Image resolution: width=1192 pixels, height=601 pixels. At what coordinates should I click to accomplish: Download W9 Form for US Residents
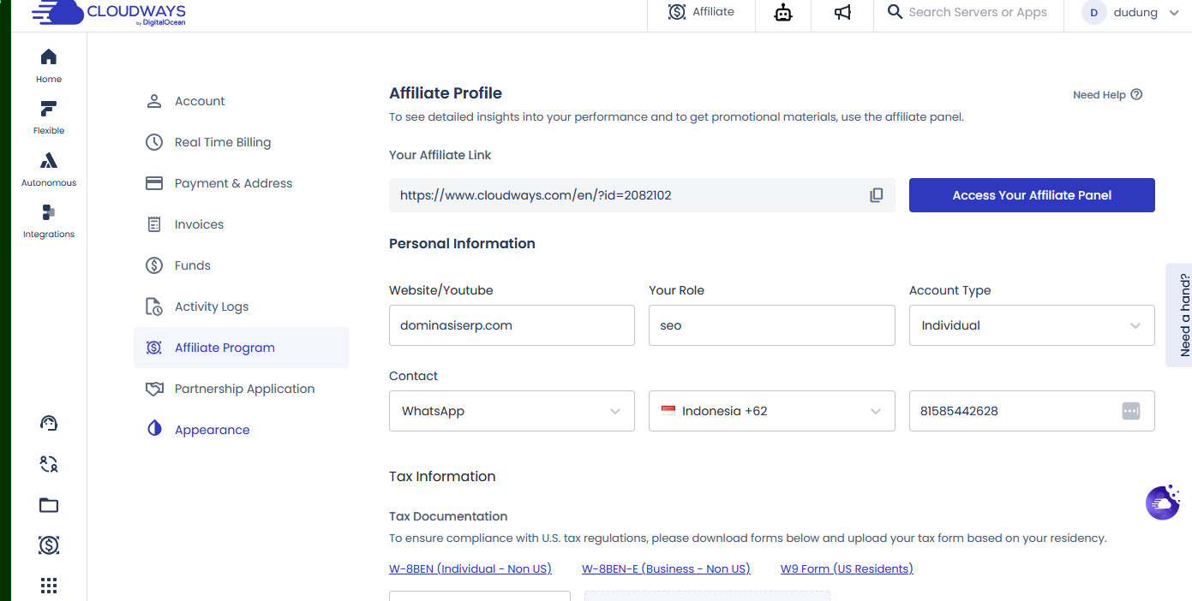point(847,568)
